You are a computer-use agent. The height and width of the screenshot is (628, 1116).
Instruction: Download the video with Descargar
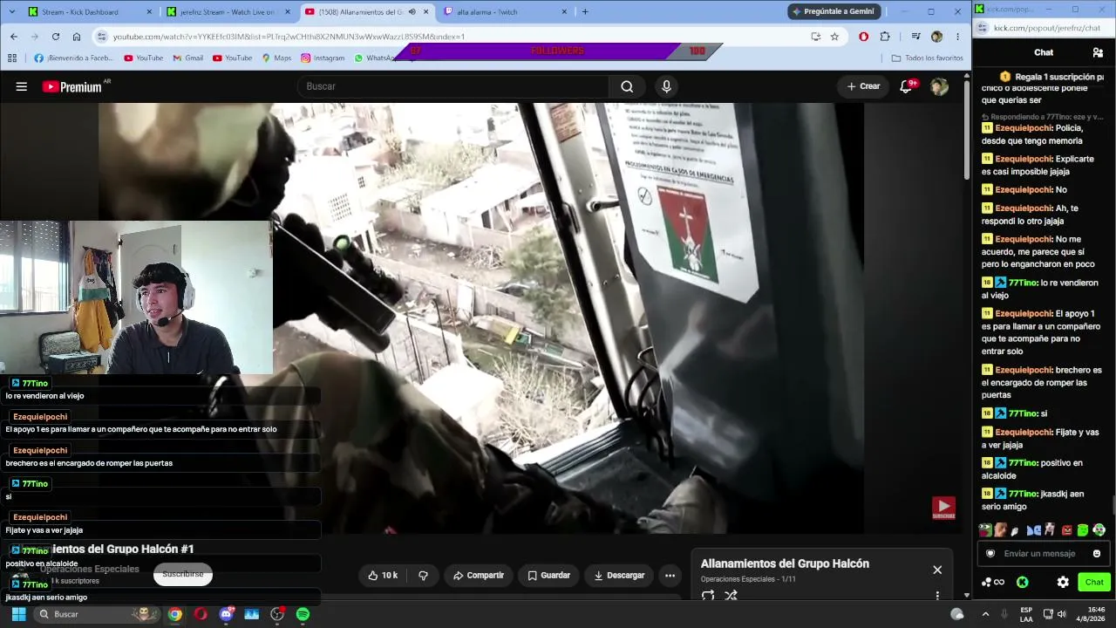click(x=619, y=575)
